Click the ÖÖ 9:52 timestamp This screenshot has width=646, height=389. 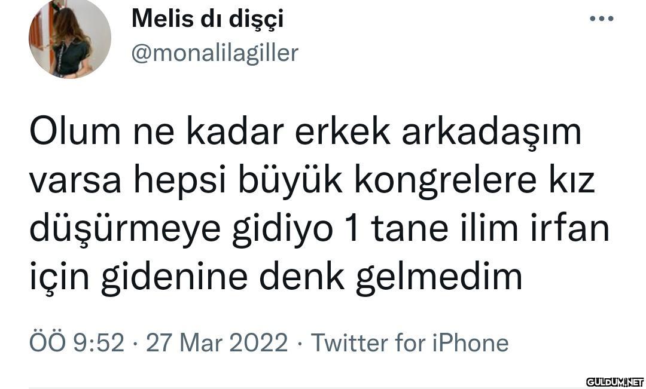click(x=77, y=343)
